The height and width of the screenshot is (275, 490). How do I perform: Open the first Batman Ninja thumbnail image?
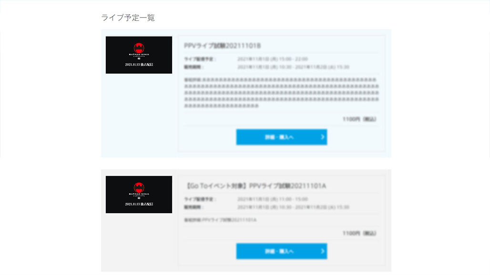(x=139, y=55)
